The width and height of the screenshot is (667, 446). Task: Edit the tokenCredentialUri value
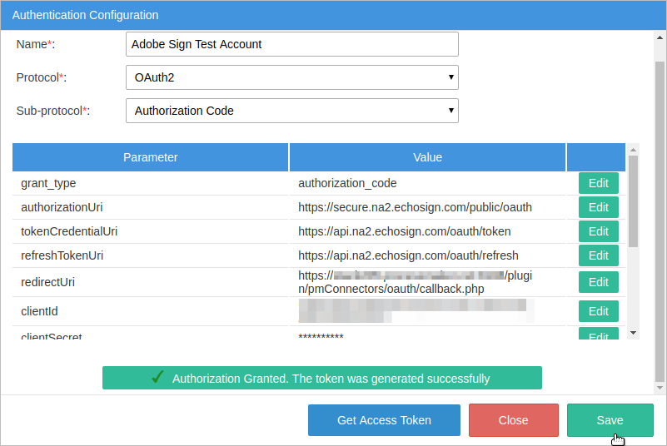[x=598, y=231]
